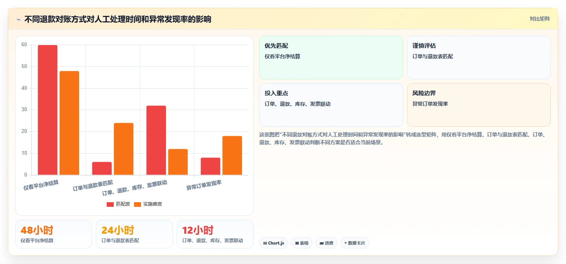The height and width of the screenshot is (264, 566).
Task: Open the 风险边界 matrix card
Action: coord(479,105)
